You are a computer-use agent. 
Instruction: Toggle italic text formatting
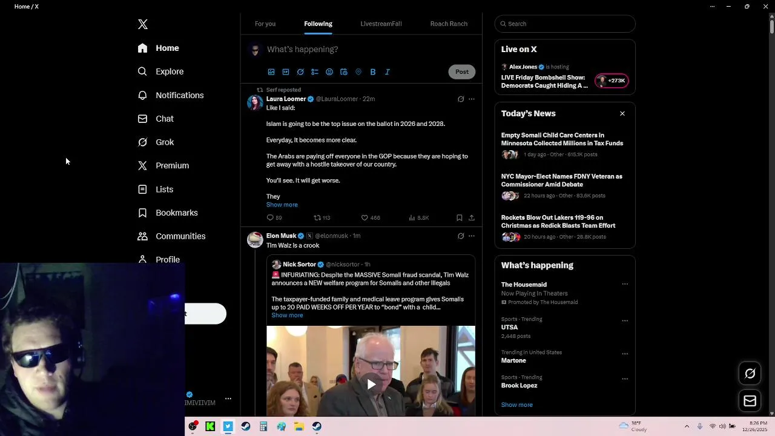tap(387, 71)
